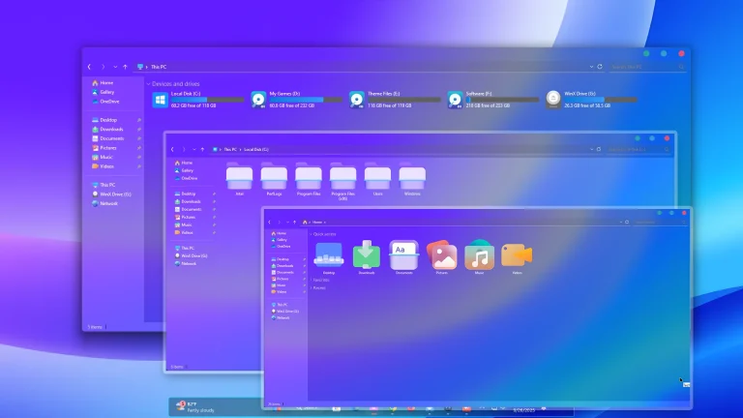Collapse the Devices and drives section

(x=148, y=84)
